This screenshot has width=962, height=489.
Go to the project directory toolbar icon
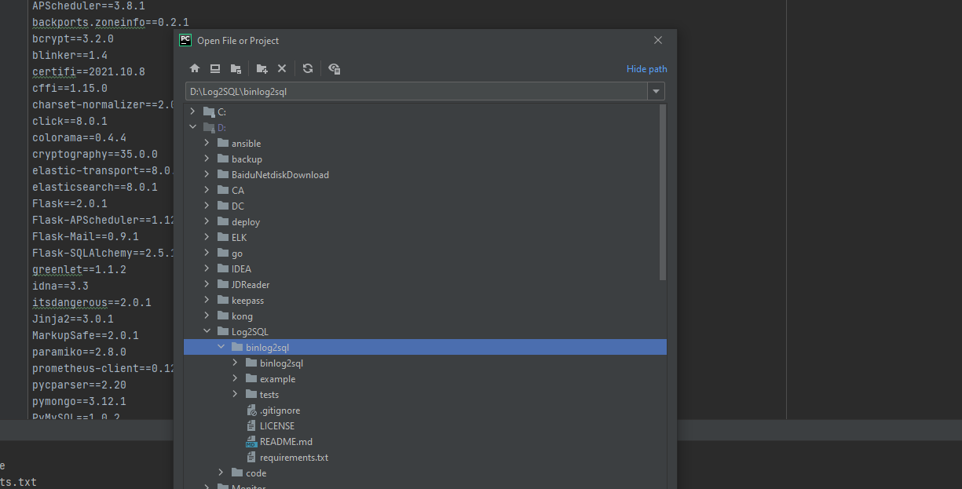(236, 68)
